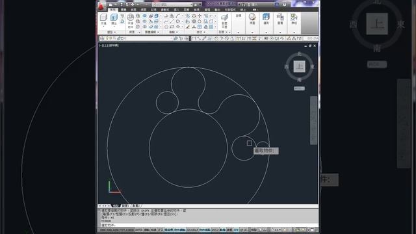
Task: Select the Arc tool in Draw panel
Action: click(177, 16)
